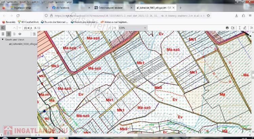
Task: Toggle the PDF viewer sidebar
Action: pyautogui.click(x=3, y=28)
